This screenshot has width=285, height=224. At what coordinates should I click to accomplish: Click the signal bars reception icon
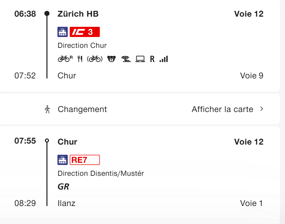(164, 59)
